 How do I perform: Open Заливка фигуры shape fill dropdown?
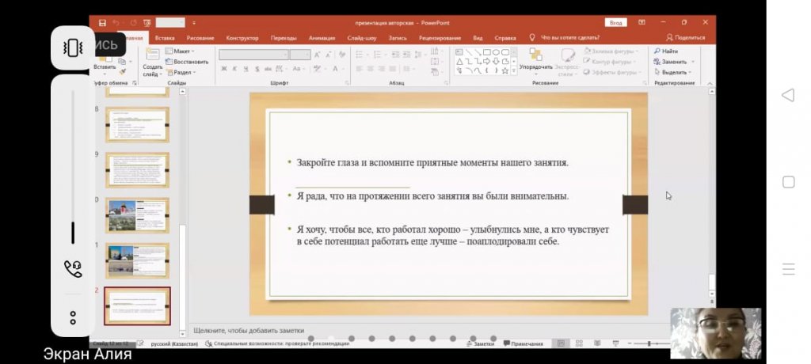coord(612,51)
